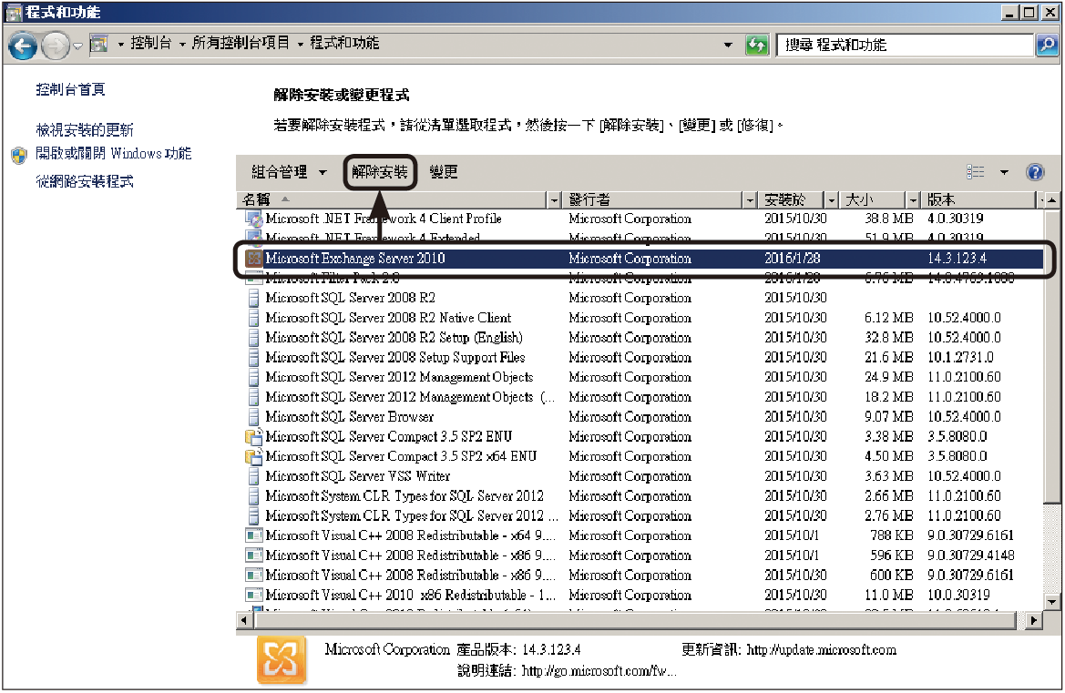
Task: Click SQL Server Compact 3.5 SP2 ENU icon
Action: pyautogui.click(x=254, y=436)
